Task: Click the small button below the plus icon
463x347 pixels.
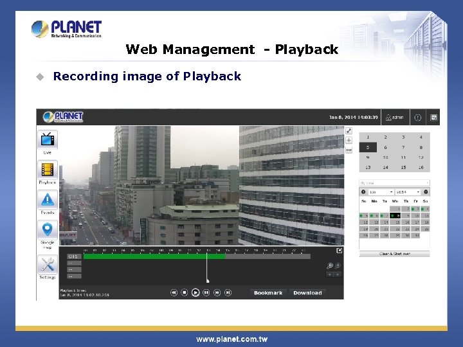Action: pos(349,150)
